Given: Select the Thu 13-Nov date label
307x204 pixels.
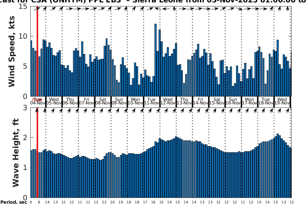Looking at the screenshot, I should (185, 101).
